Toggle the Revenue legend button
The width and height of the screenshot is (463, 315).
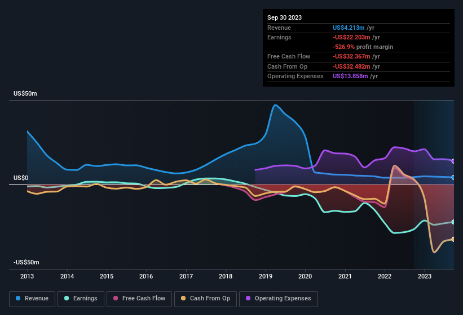click(32, 299)
